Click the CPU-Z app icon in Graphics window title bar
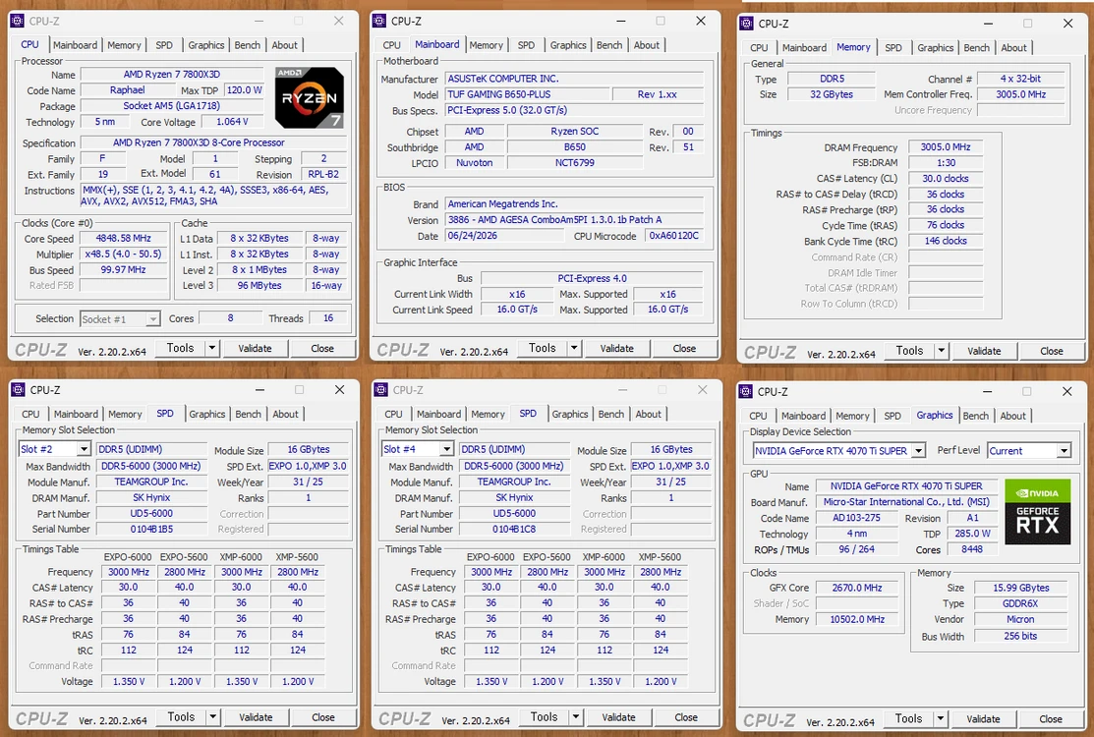This screenshot has width=1094, height=737. point(745,392)
